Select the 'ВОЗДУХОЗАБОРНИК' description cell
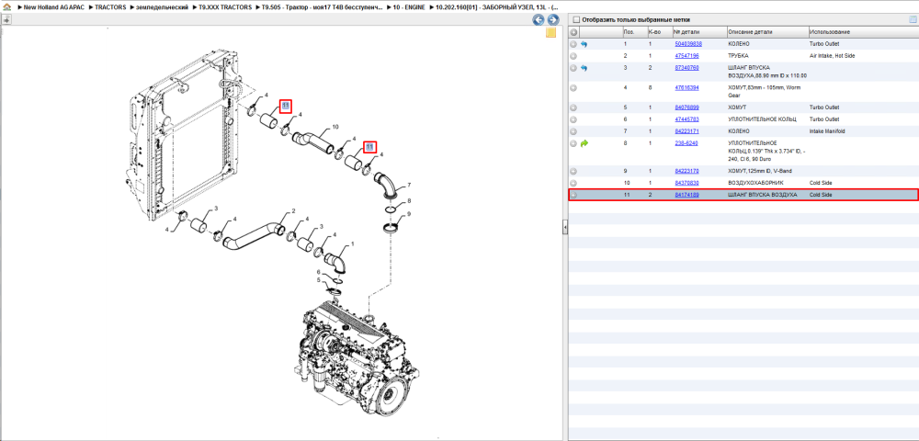This screenshot has width=919, height=441. point(754,183)
